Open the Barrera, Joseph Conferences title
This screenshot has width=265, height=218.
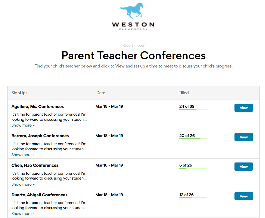point(40,136)
